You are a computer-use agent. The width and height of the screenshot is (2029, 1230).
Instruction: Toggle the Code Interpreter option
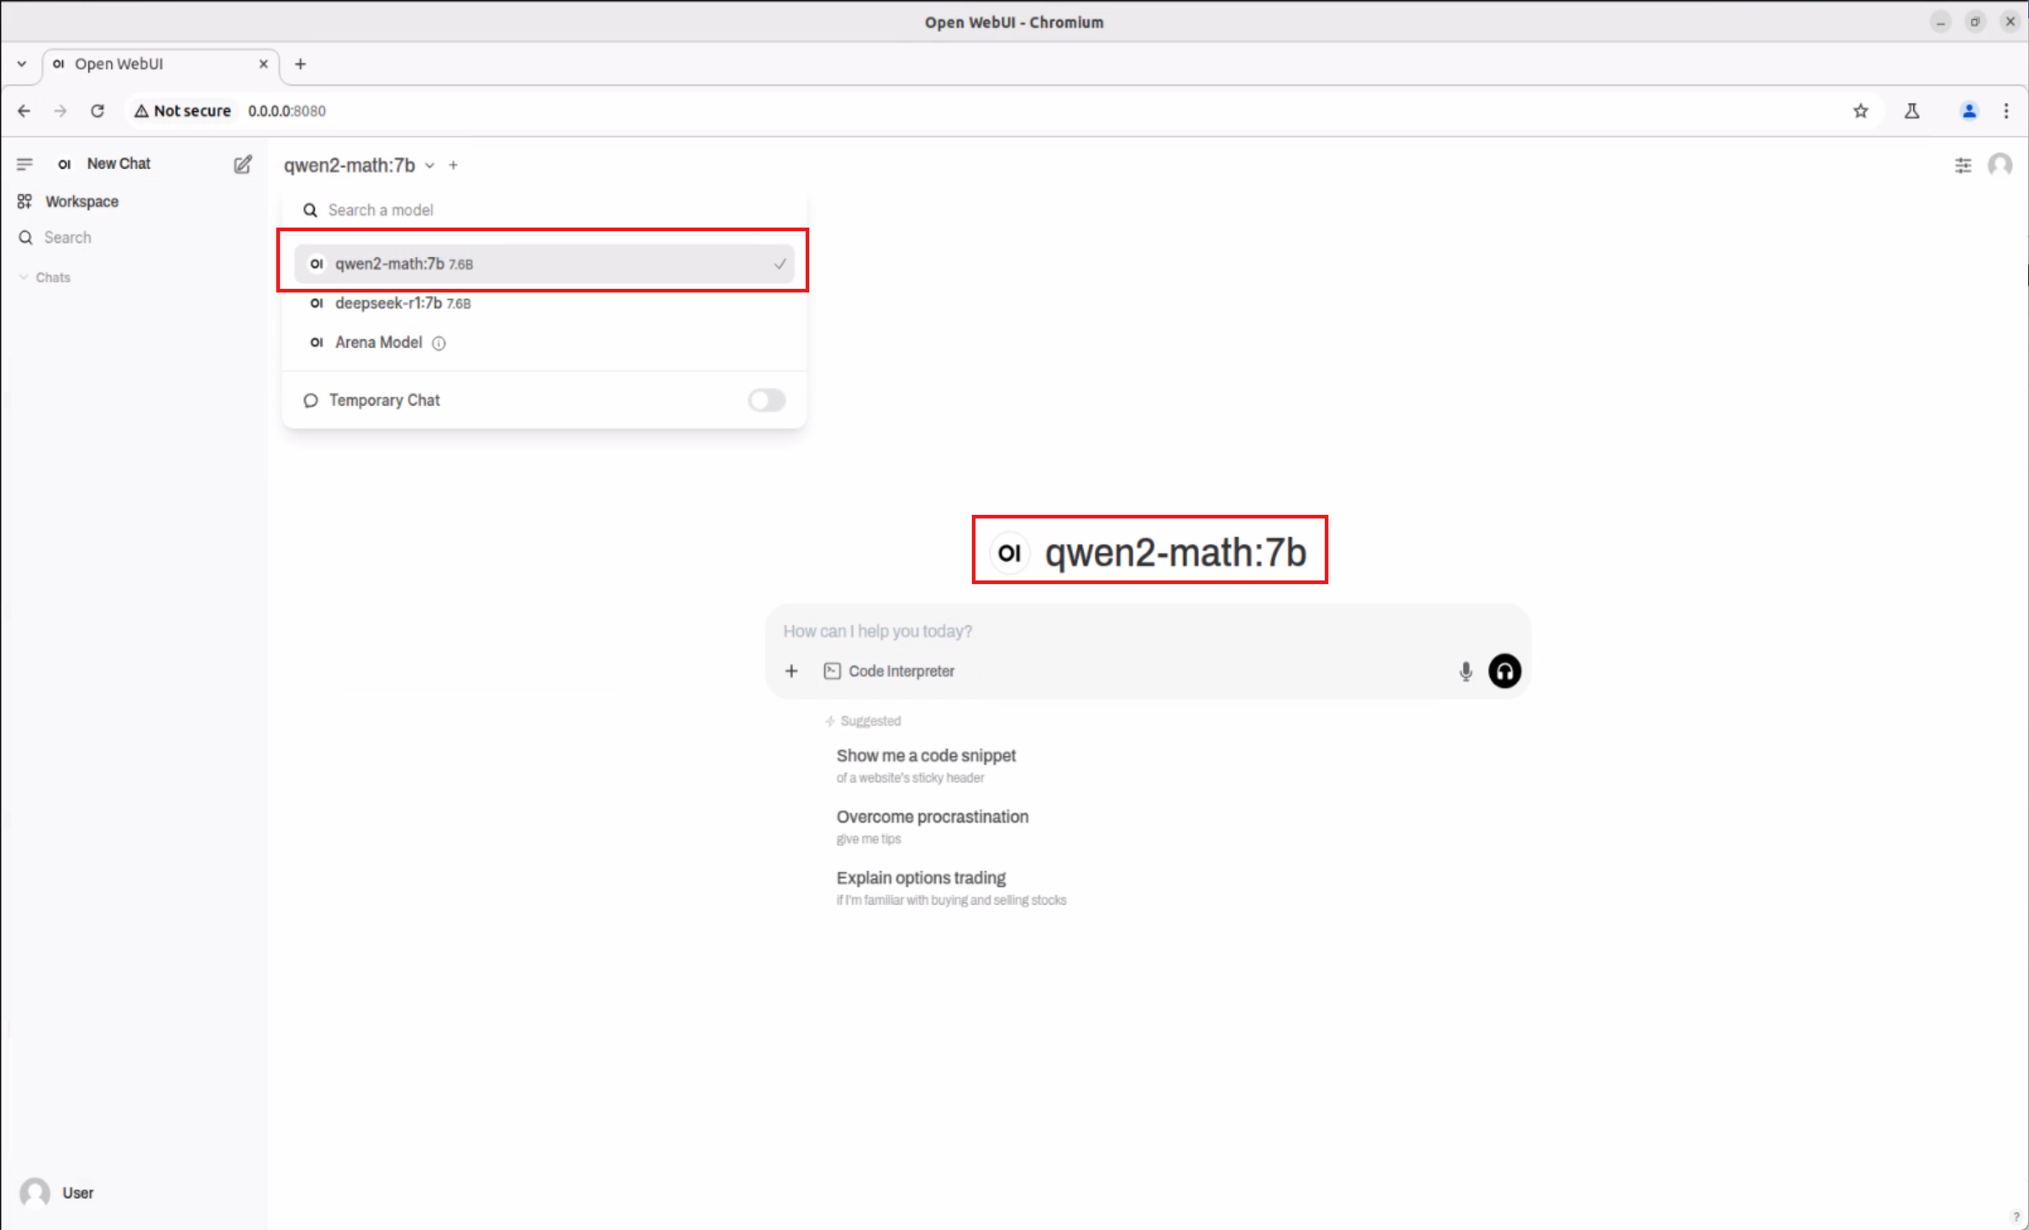889,670
